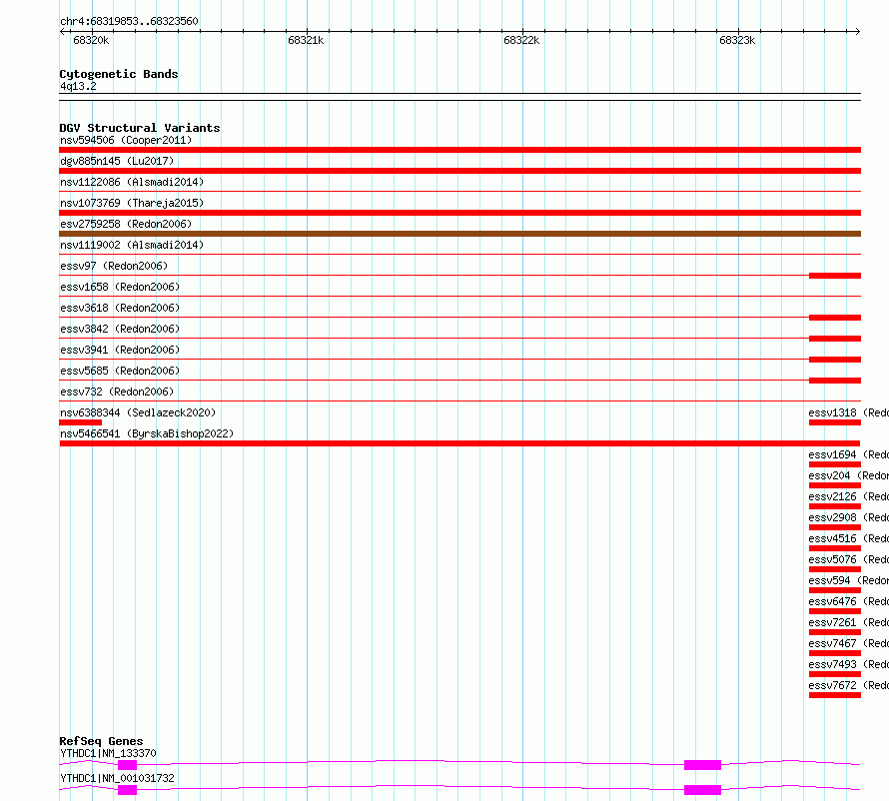Open variant essv5685 (Redon2006) label
Screen dimensions: 889x801
pyautogui.click(x=120, y=371)
